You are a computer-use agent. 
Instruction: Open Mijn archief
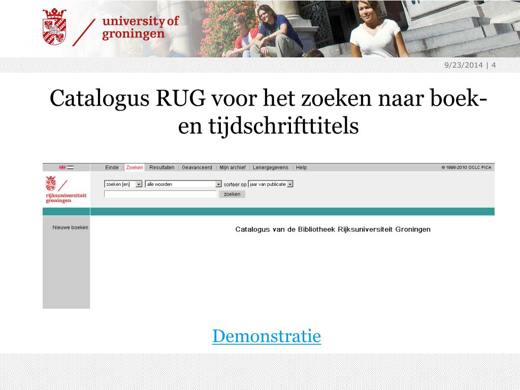233,168
